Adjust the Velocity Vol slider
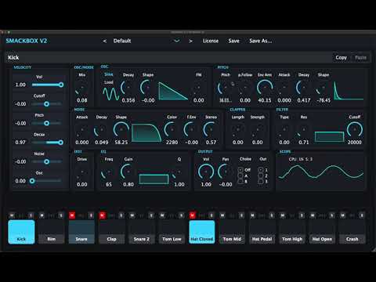 47,85
